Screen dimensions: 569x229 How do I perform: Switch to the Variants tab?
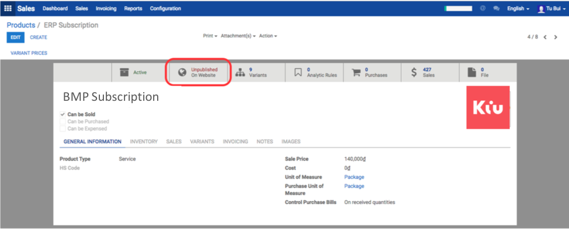click(202, 142)
